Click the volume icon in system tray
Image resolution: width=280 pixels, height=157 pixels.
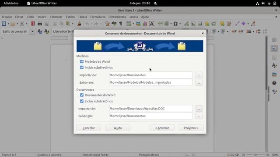click(263, 3)
